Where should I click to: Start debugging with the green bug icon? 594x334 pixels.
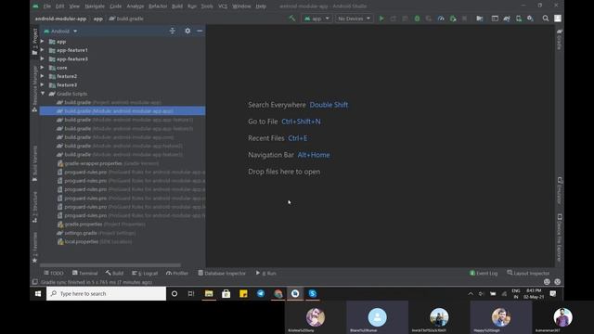pos(417,19)
